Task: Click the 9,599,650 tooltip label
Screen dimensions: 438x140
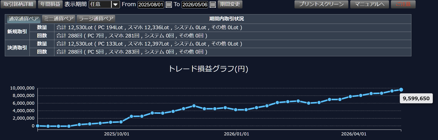Action: (x=416, y=98)
